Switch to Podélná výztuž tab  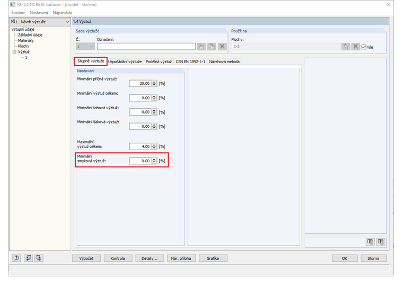tap(159, 62)
